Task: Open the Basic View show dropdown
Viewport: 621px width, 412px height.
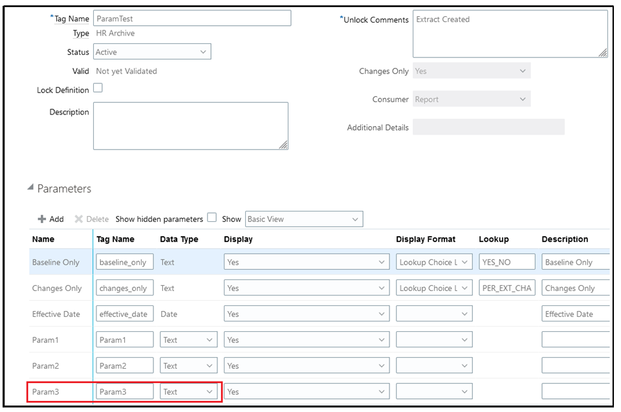Action: click(303, 219)
